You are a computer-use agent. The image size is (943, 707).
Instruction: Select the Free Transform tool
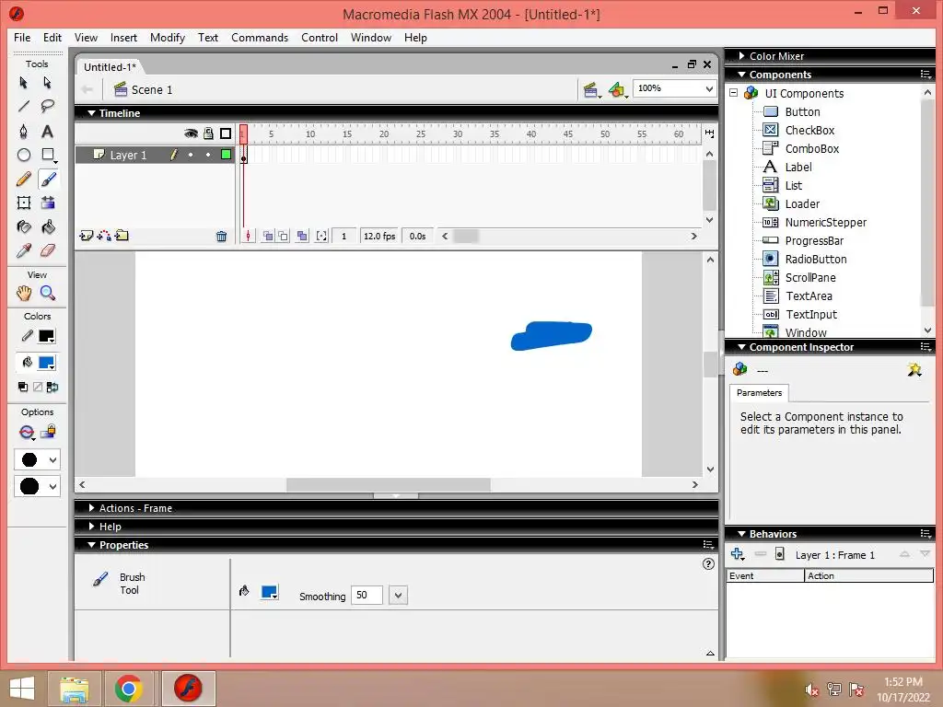click(23, 203)
